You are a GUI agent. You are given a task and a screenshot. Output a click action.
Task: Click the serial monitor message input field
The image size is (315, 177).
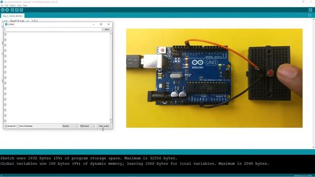click(53, 29)
